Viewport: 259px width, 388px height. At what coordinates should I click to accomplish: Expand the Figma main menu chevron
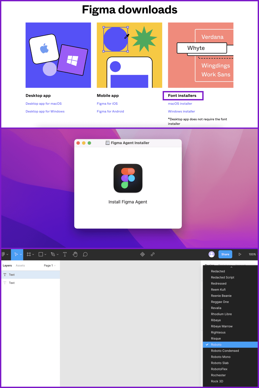(7, 255)
